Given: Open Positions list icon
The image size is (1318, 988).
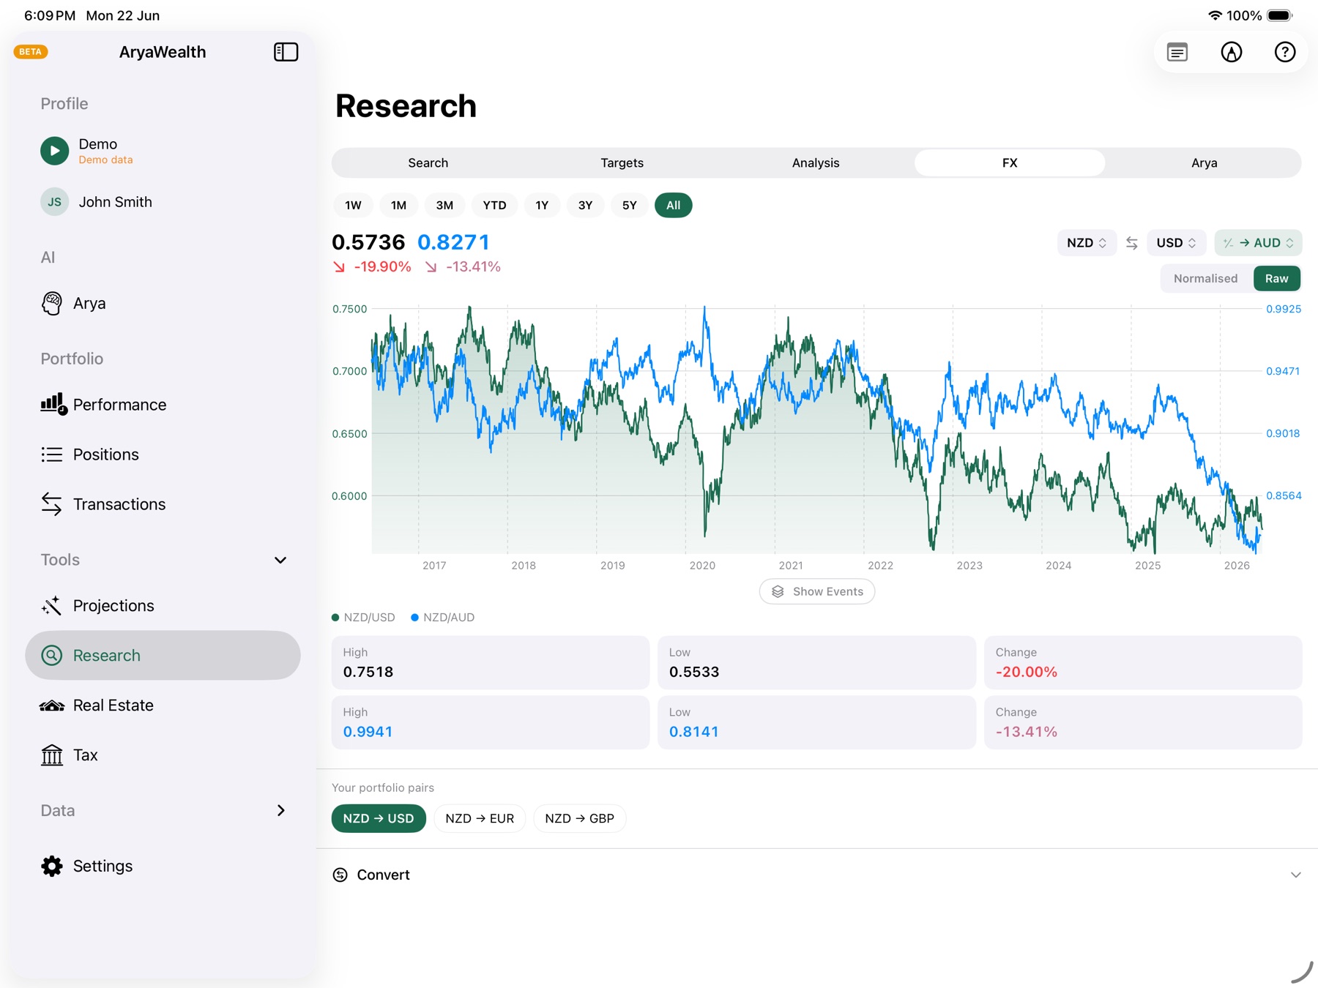Looking at the screenshot, I should (52, 454).
